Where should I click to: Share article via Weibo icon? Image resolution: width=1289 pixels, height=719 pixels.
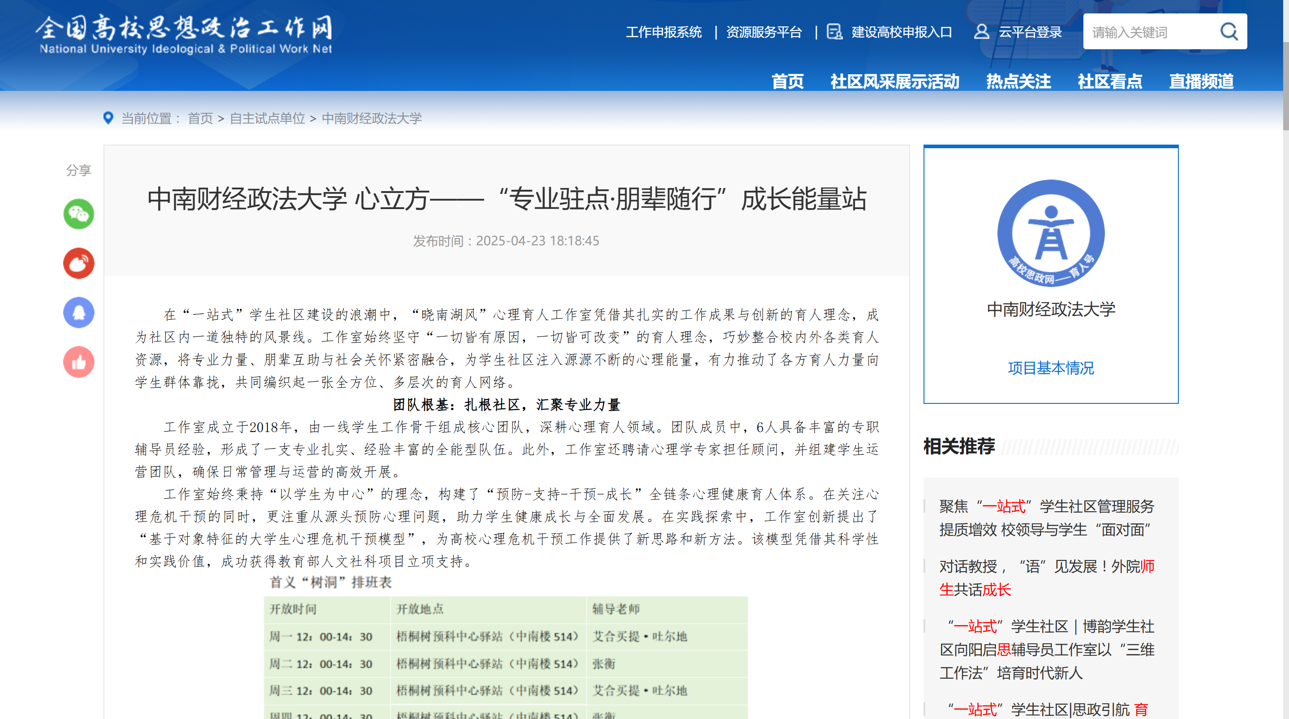coord(78,263)
